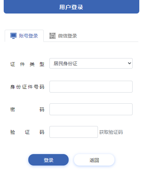Switch to the 微信登录 tab
The image size is (143, 175).
click(63, 36)
